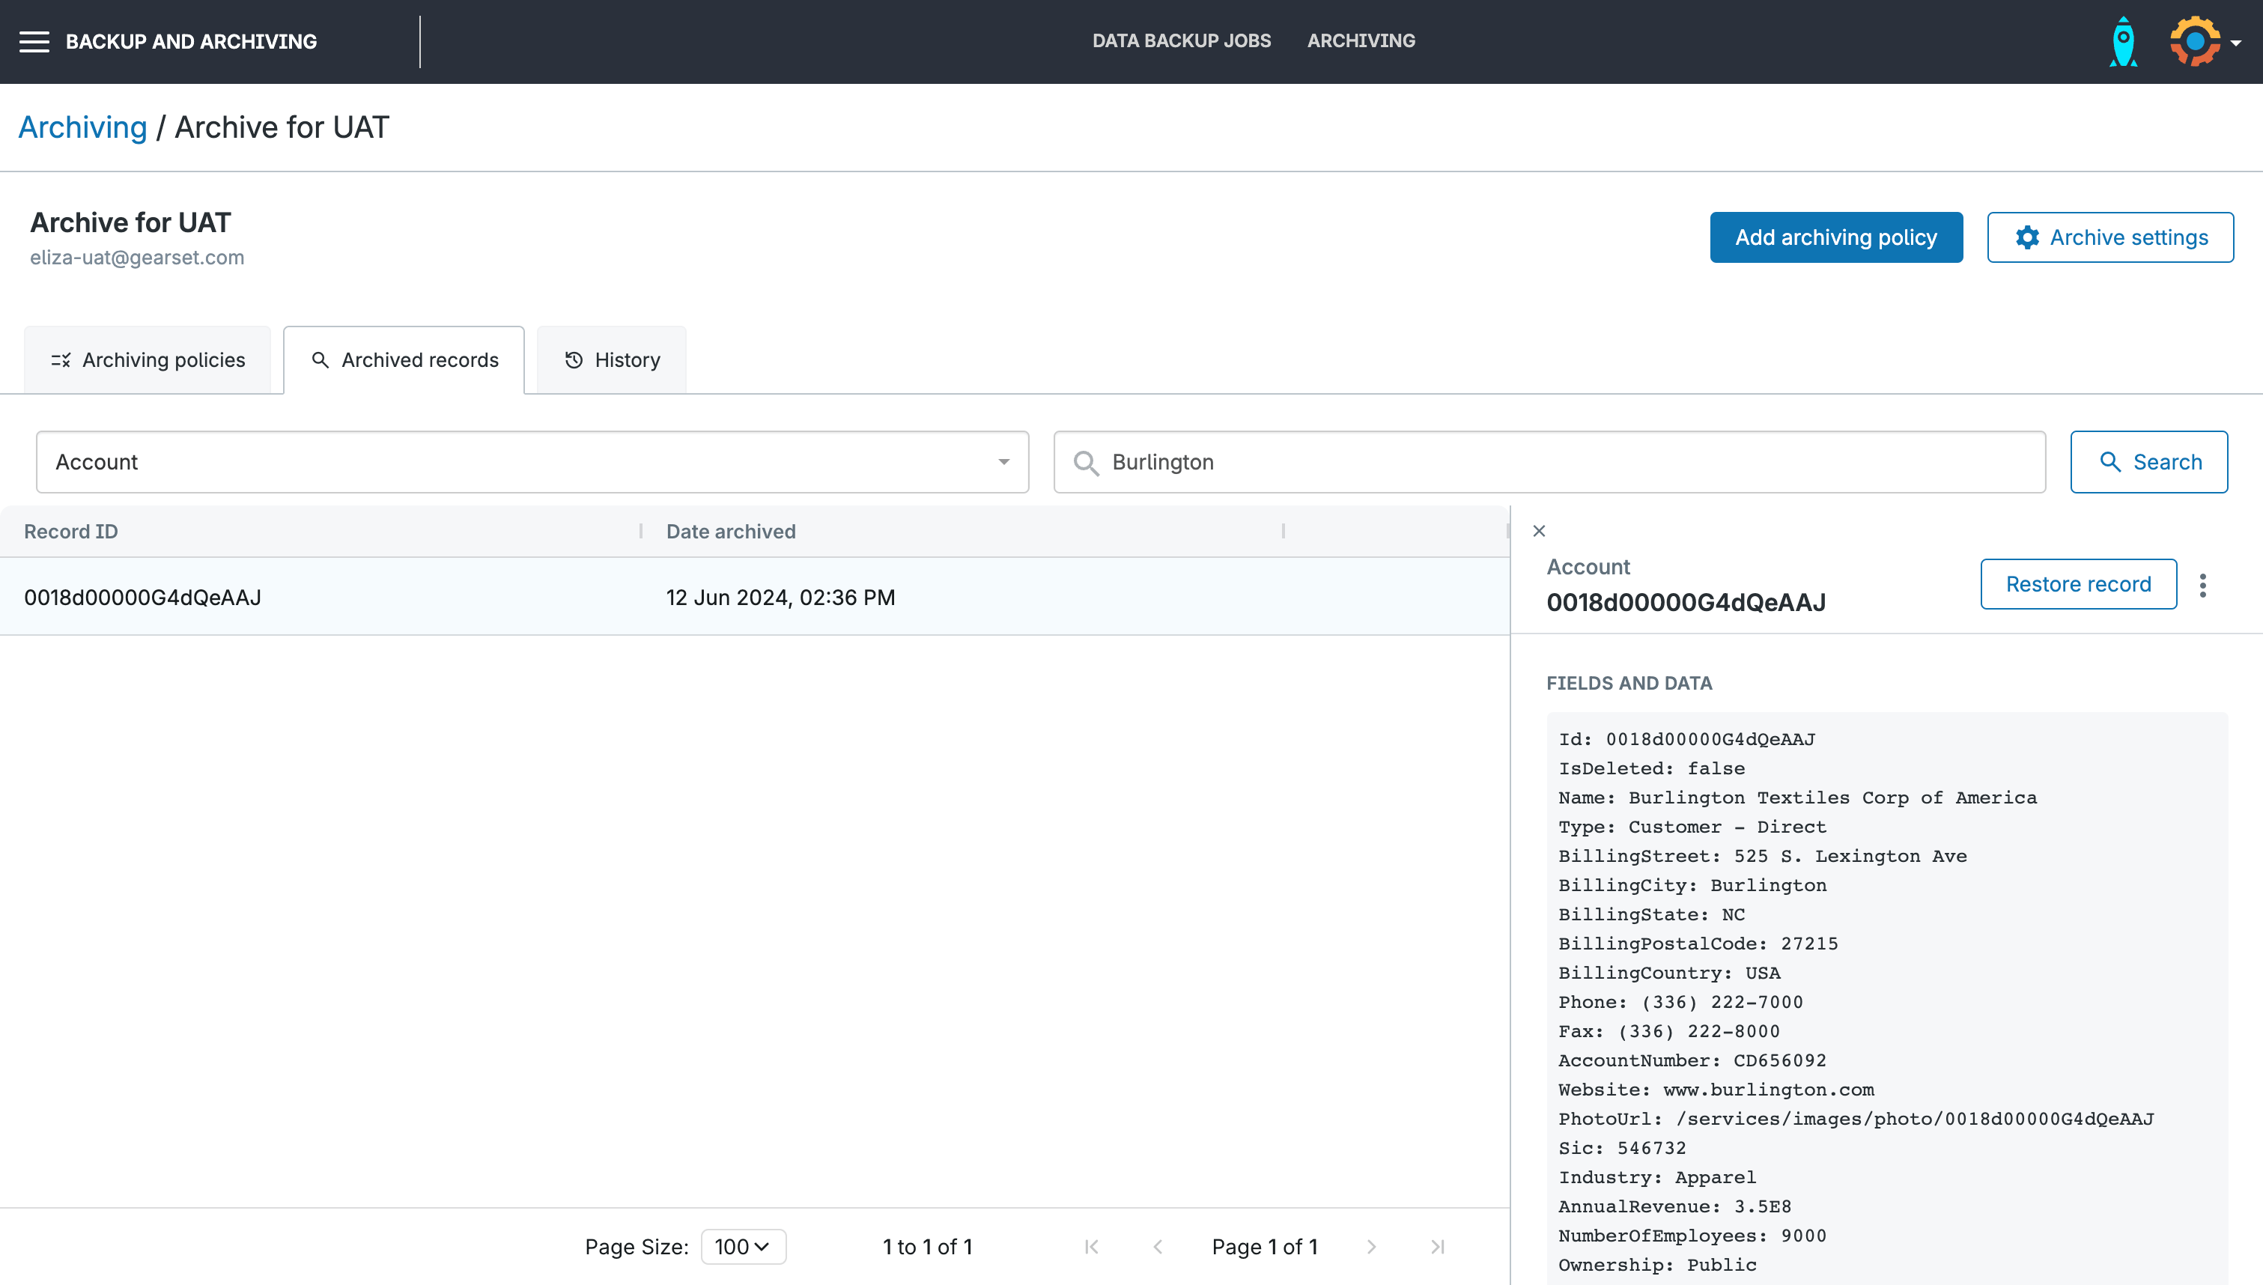Screen dimensions: 2263x1285
Task: Go to the next page of results
Action: [x=1371, y=1246]
